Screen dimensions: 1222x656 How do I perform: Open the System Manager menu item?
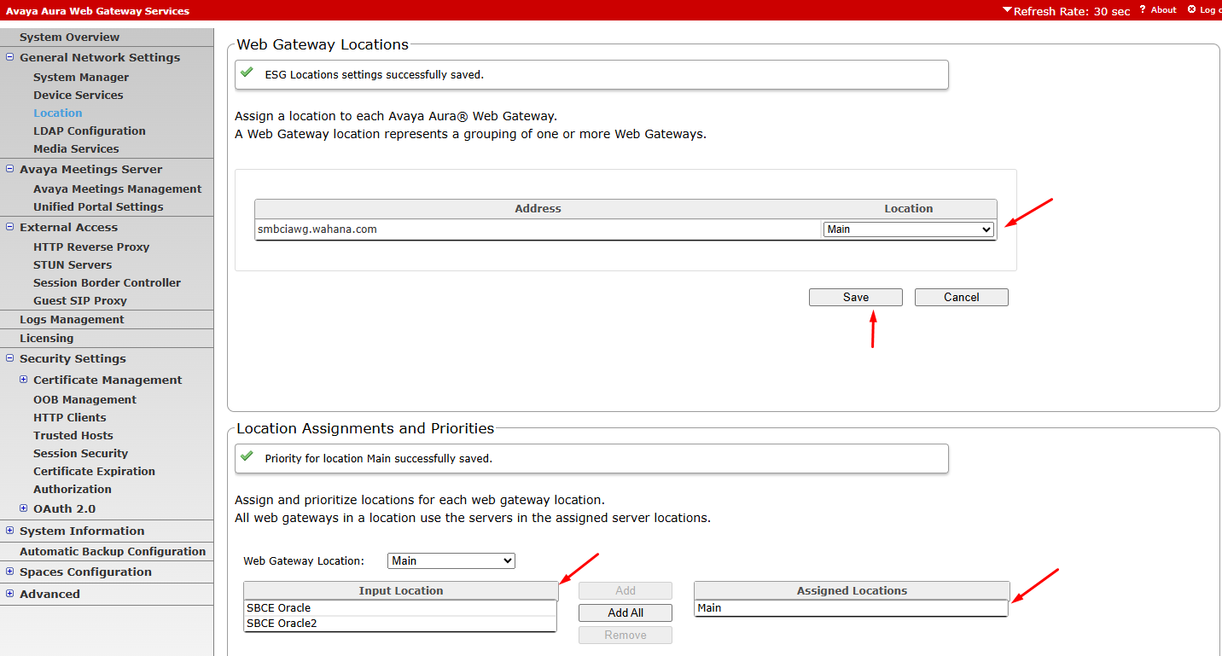(x=81, y=77)
